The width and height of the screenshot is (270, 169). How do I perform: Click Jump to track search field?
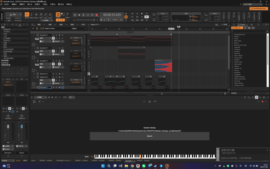pyautogui.click(x=55, y=28)
